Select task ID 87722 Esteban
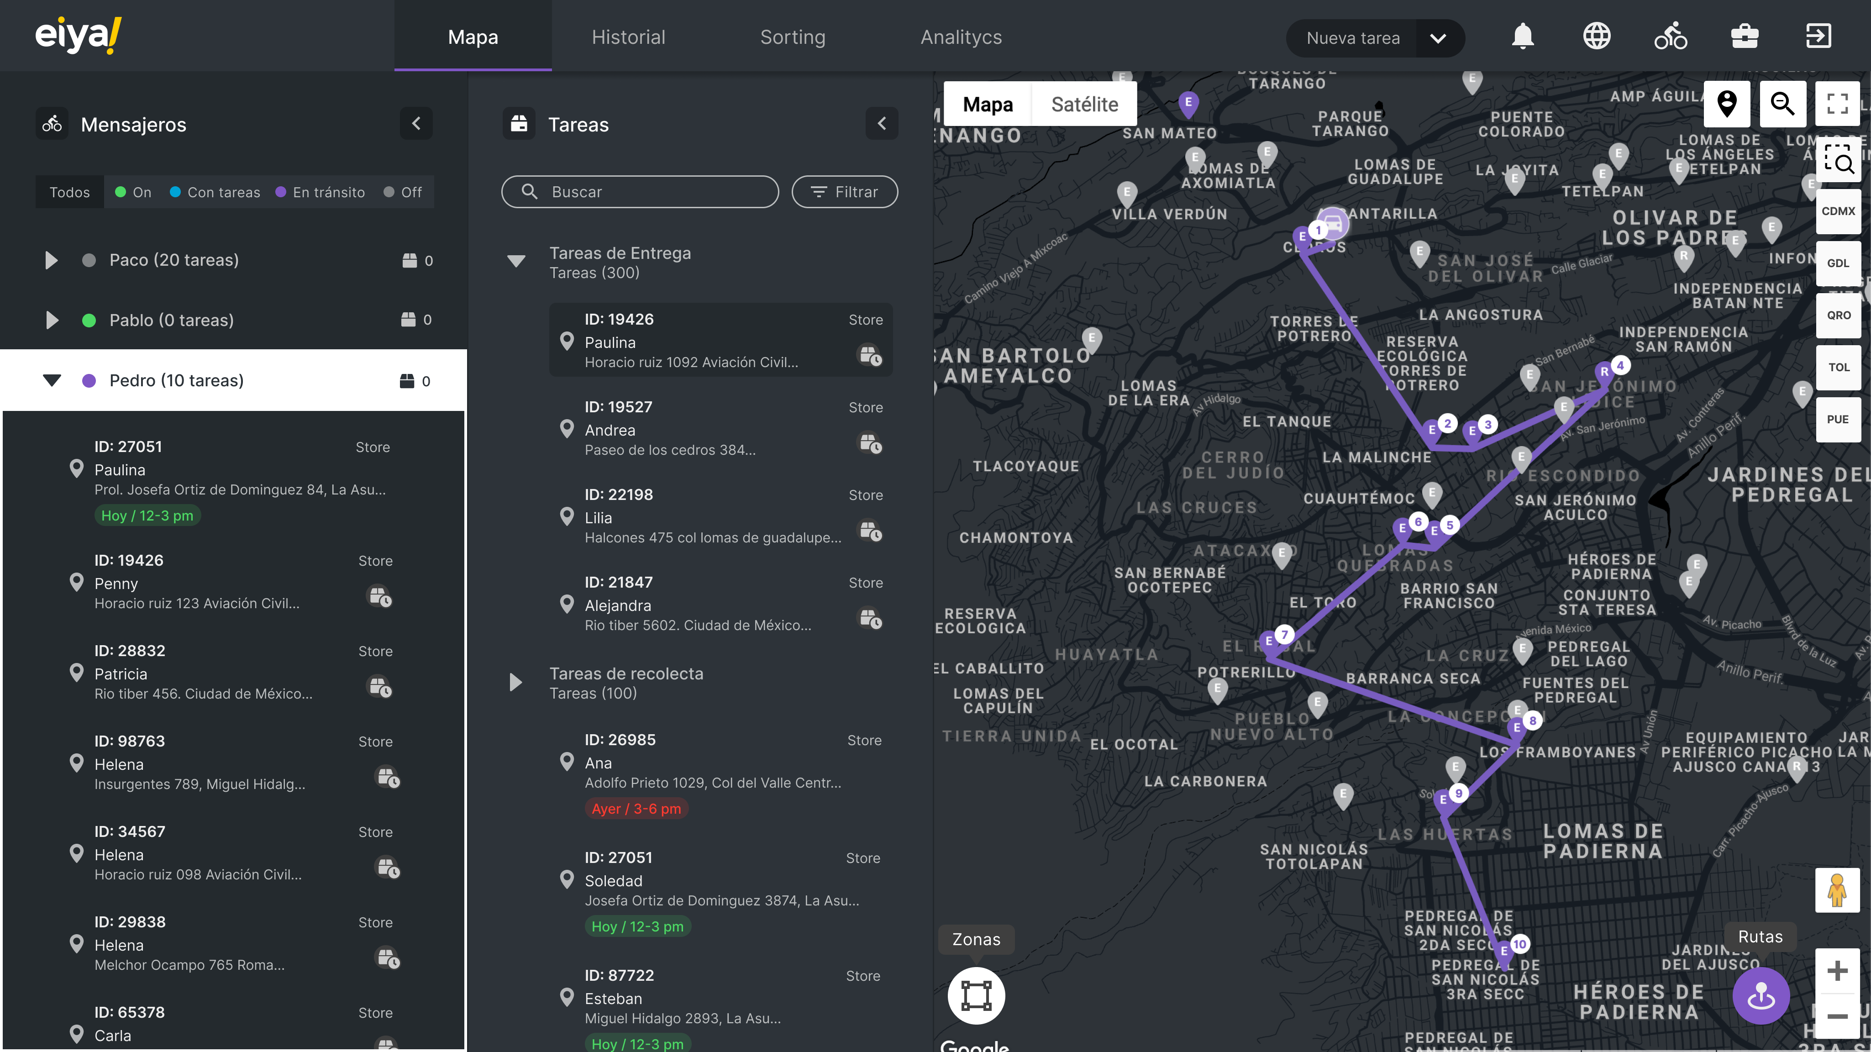The width and height of the screenshot is (1871, 1052). 720,1009
